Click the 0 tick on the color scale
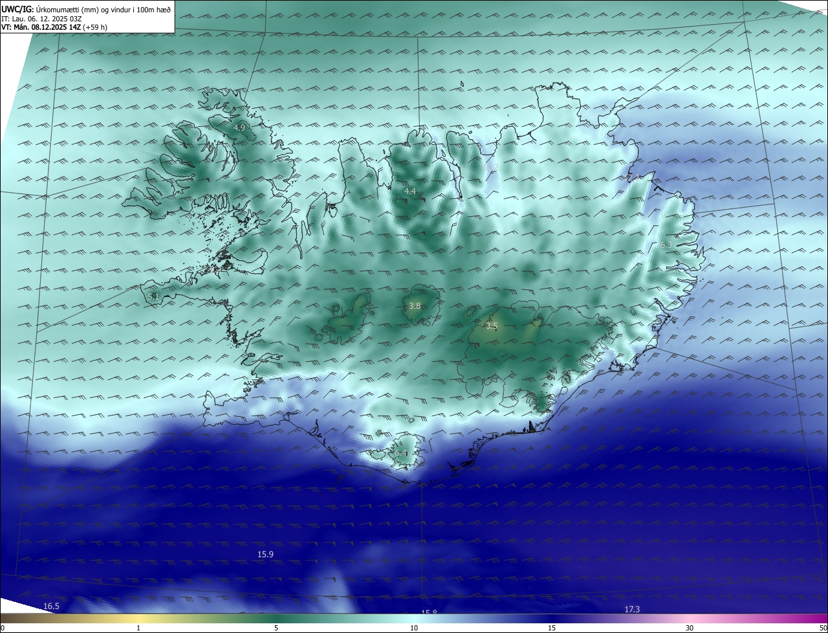The height and width of the screenshot is (633, 828). tap(3, 628)
